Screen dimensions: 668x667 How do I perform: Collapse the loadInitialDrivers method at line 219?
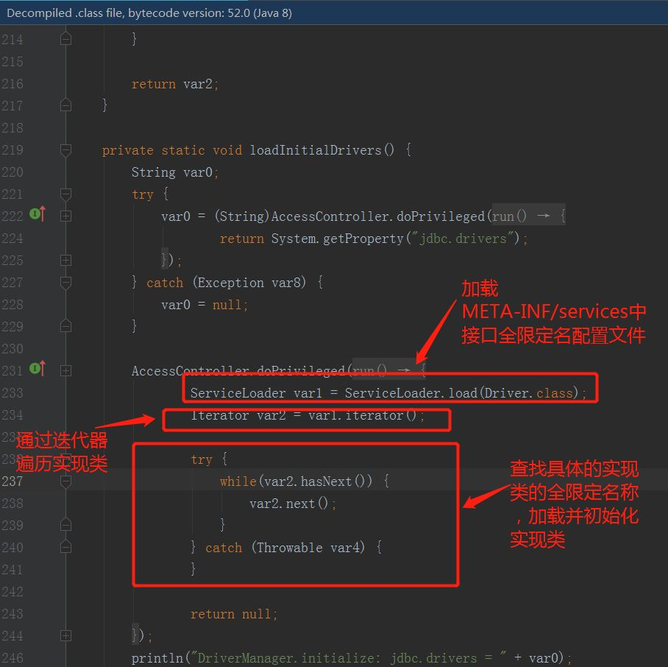pyautogui.click(x=65, y=149)
